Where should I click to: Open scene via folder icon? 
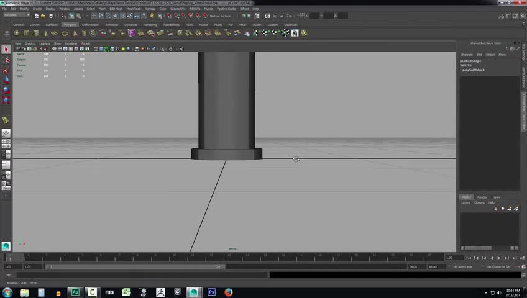click(x=44, y=16)
